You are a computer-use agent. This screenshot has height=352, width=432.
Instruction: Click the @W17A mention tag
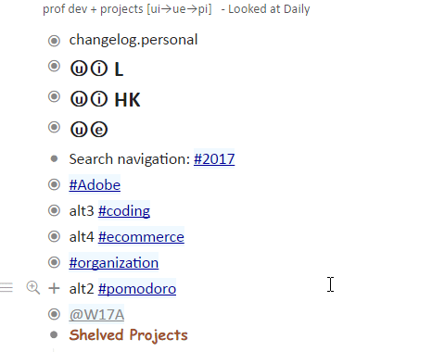(x=96, y=315)
